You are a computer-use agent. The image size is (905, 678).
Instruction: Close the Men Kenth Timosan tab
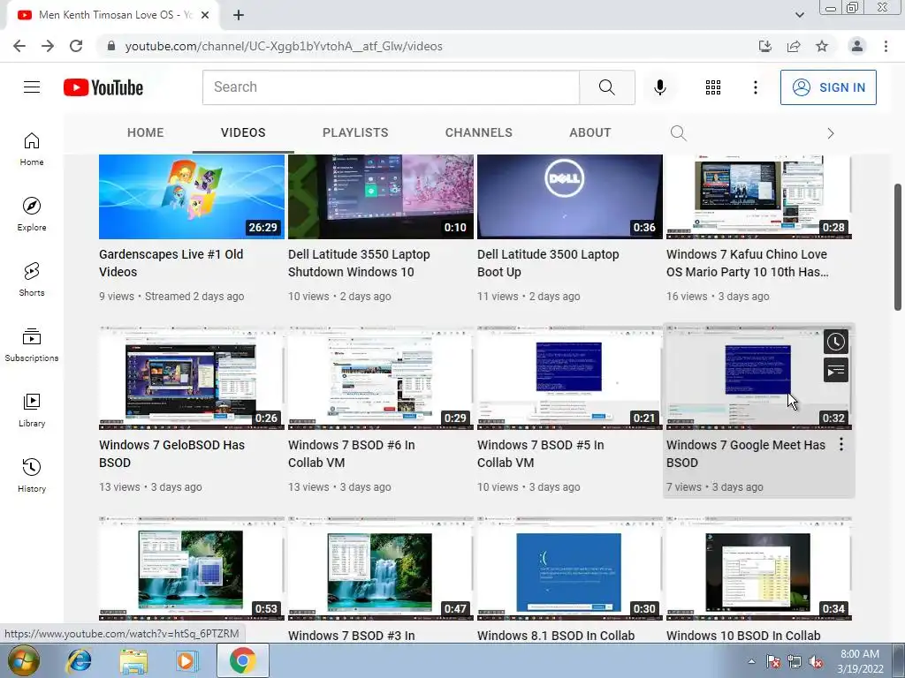tap(205, 15)
